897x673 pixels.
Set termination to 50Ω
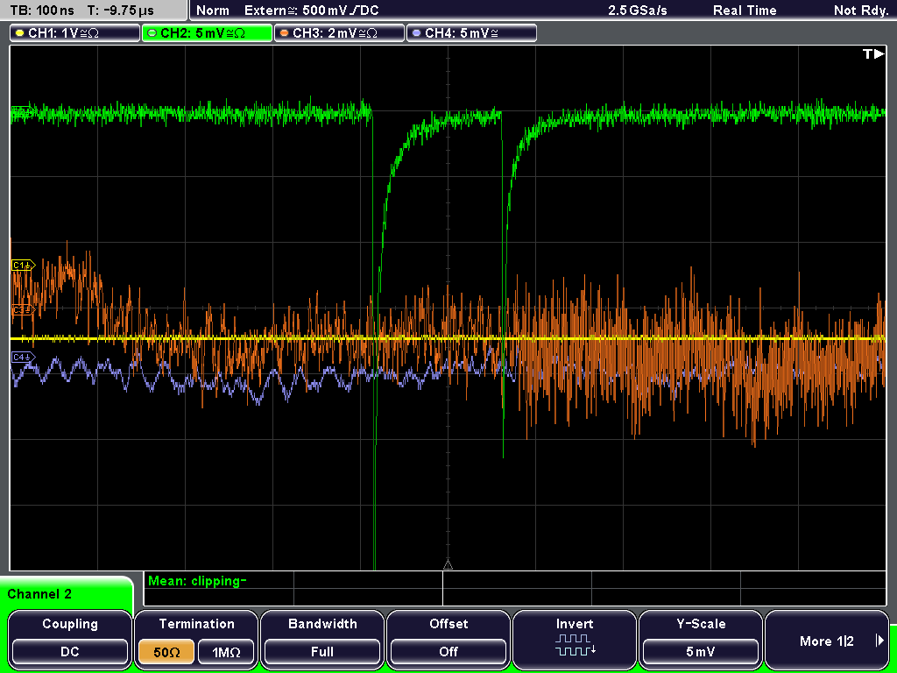click(x=166, y=651)
